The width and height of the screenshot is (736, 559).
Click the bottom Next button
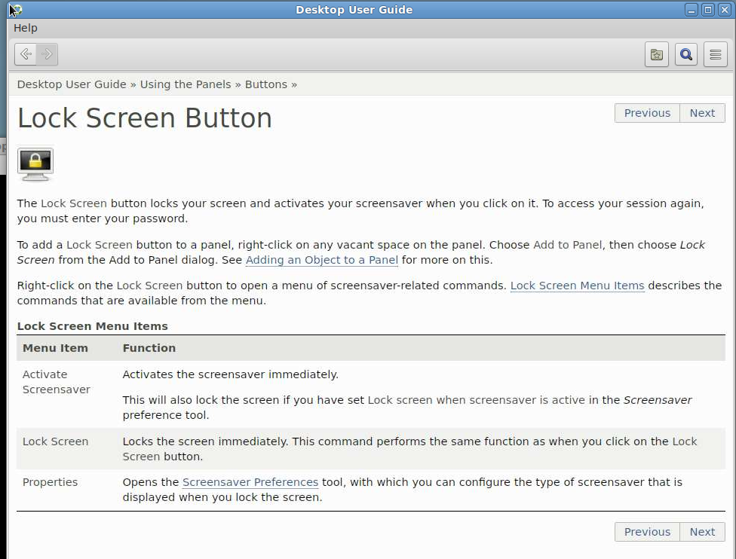click(x=702, y=532)
